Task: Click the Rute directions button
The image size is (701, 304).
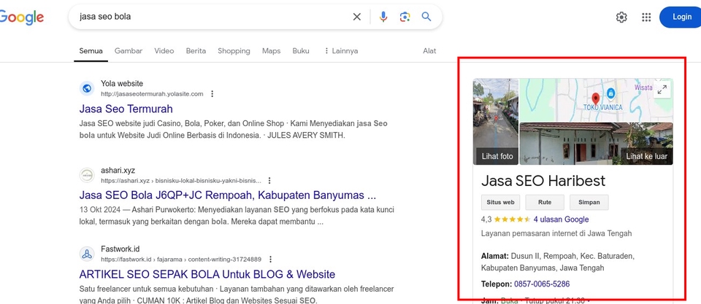Action: point(545,202)
